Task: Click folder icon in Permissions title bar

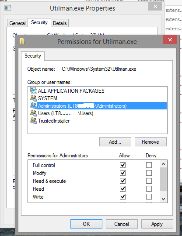Action: (22, 41)
